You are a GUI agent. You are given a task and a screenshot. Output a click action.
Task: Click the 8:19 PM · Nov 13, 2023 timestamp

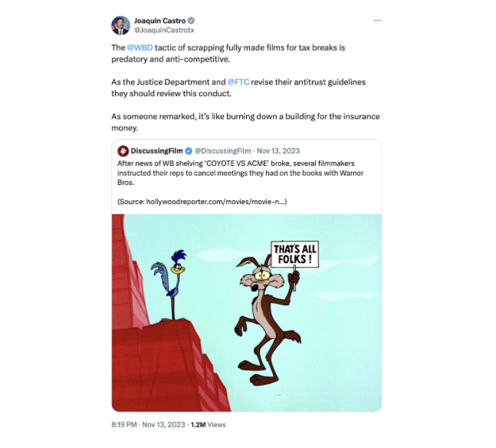[x=148, y=424]
